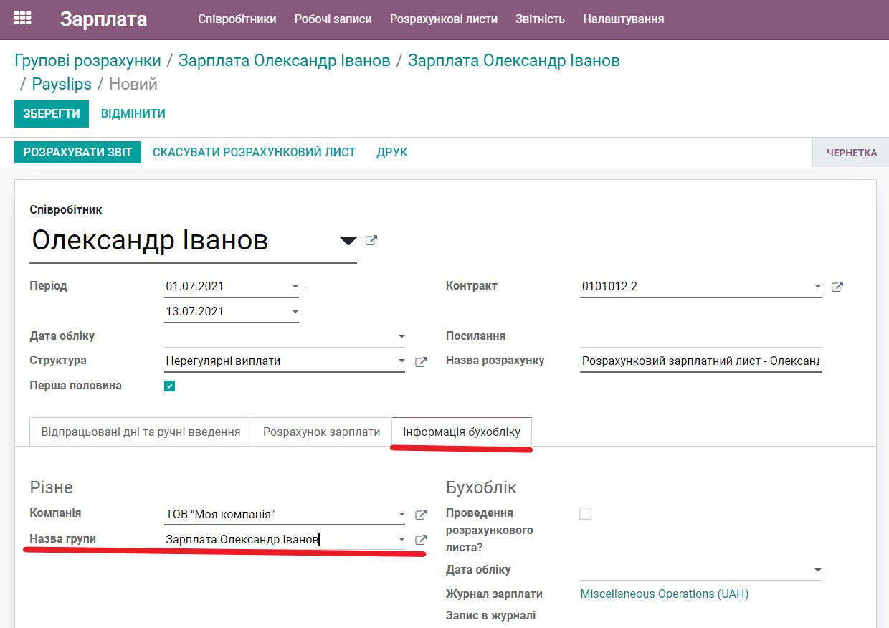Enable the Проведення розрахункового листа checkbox
The image size is (889, 628).
(x=586, y=513)
